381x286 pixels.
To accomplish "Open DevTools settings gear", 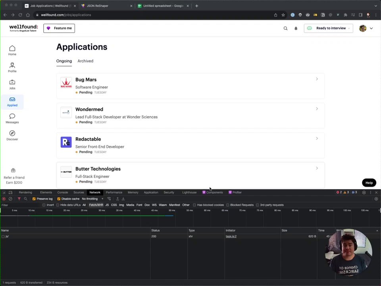I will [x=364, y=192].
